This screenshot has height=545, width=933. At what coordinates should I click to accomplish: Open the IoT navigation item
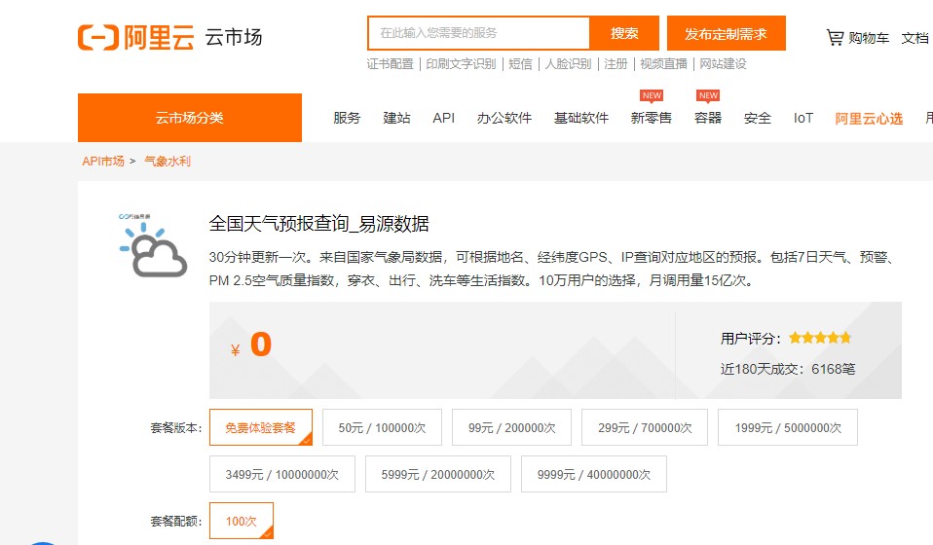tap(803, 119)
